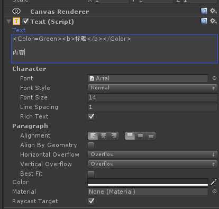The height and width of the screenshot is (209, 219).
Task: Set horizontal alignment to right
Action: [113, 136]
